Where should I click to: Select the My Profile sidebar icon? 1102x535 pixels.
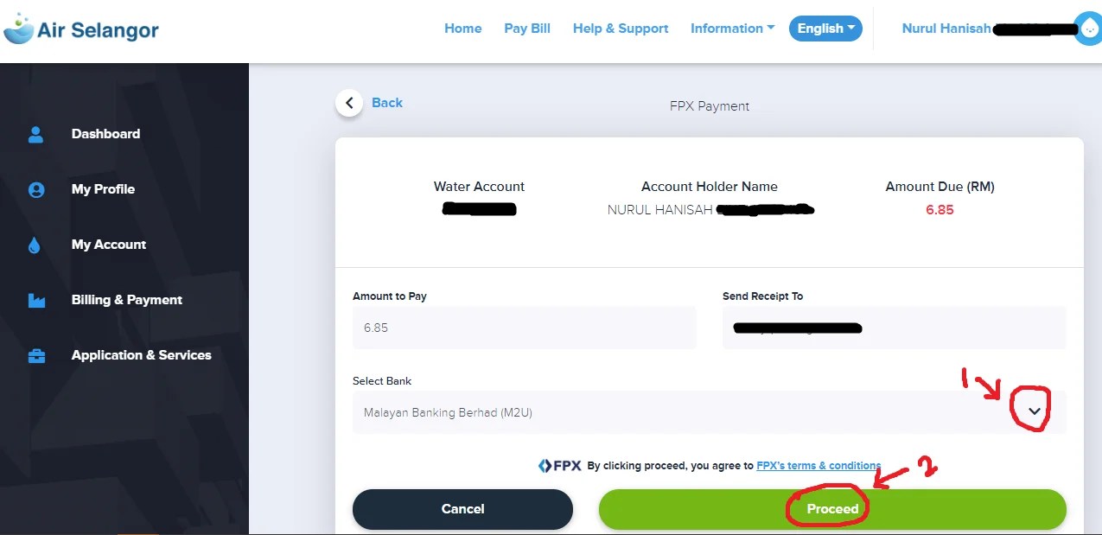tap(35, 189)
